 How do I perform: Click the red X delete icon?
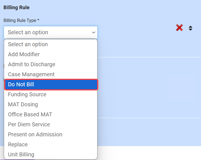tap(179, 28)
